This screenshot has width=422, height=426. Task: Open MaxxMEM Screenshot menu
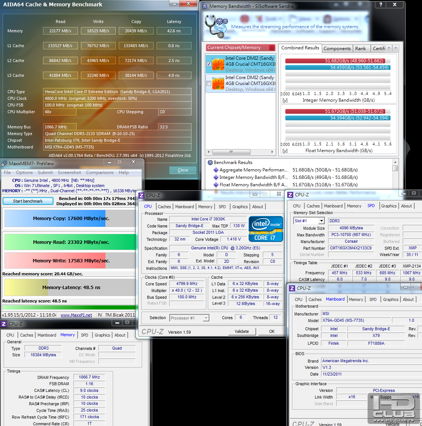coord(69,173)
